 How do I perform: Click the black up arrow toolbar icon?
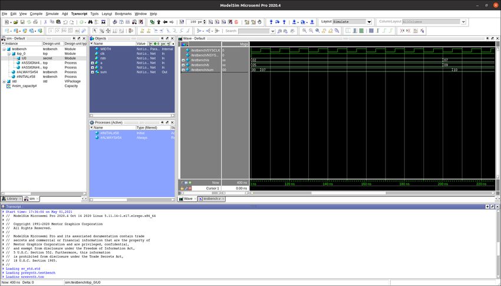pos(159,22)
